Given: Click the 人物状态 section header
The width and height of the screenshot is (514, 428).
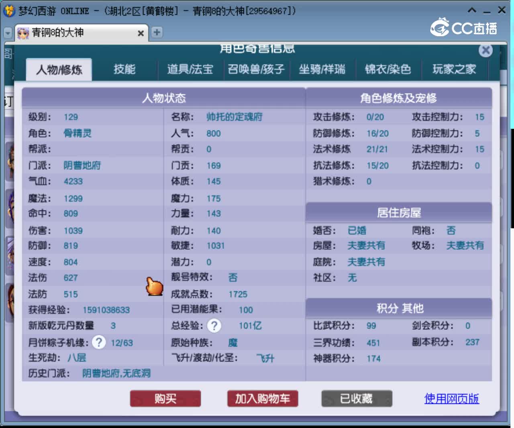Looking at the screenshot, I should (164, 98).
